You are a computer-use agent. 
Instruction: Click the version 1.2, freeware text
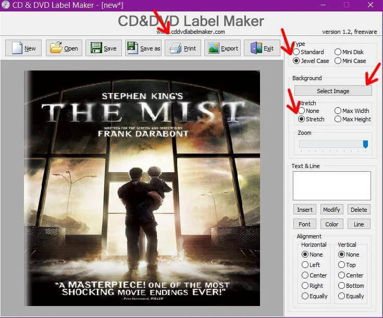349,32
